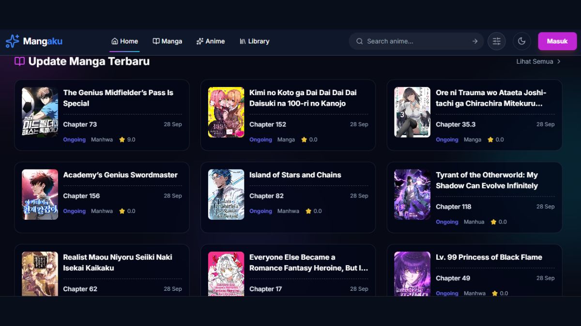This screenshot has width=581, height=326.
Task: Click star rating on Tyrant of the Otherworld card
Action: point(498,222)
